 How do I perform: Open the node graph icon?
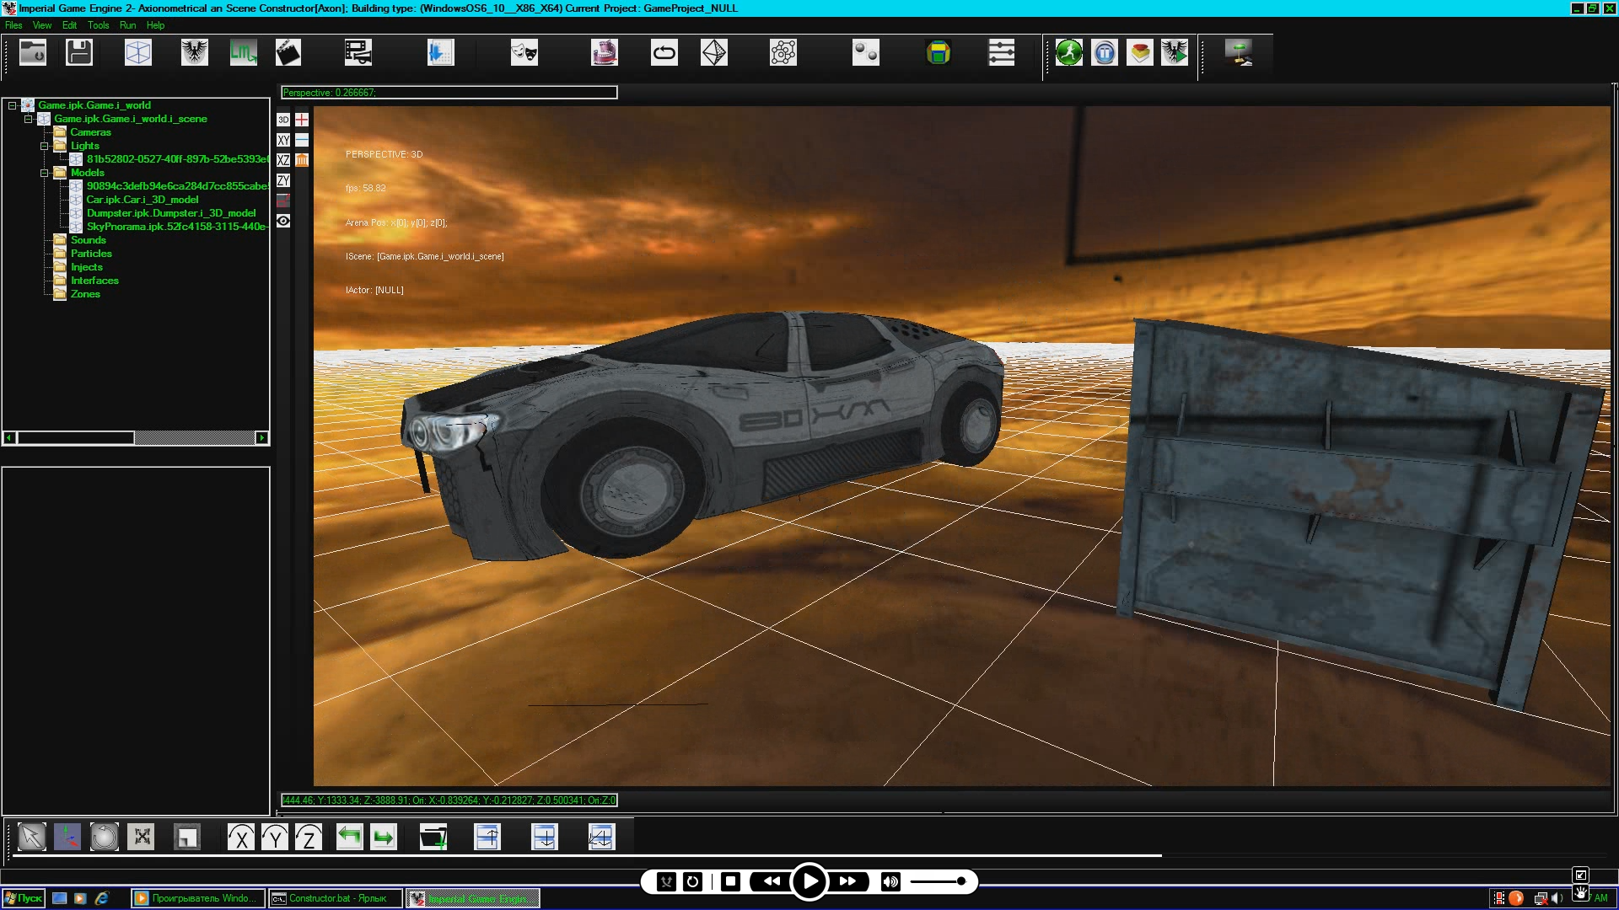point(783,52)
